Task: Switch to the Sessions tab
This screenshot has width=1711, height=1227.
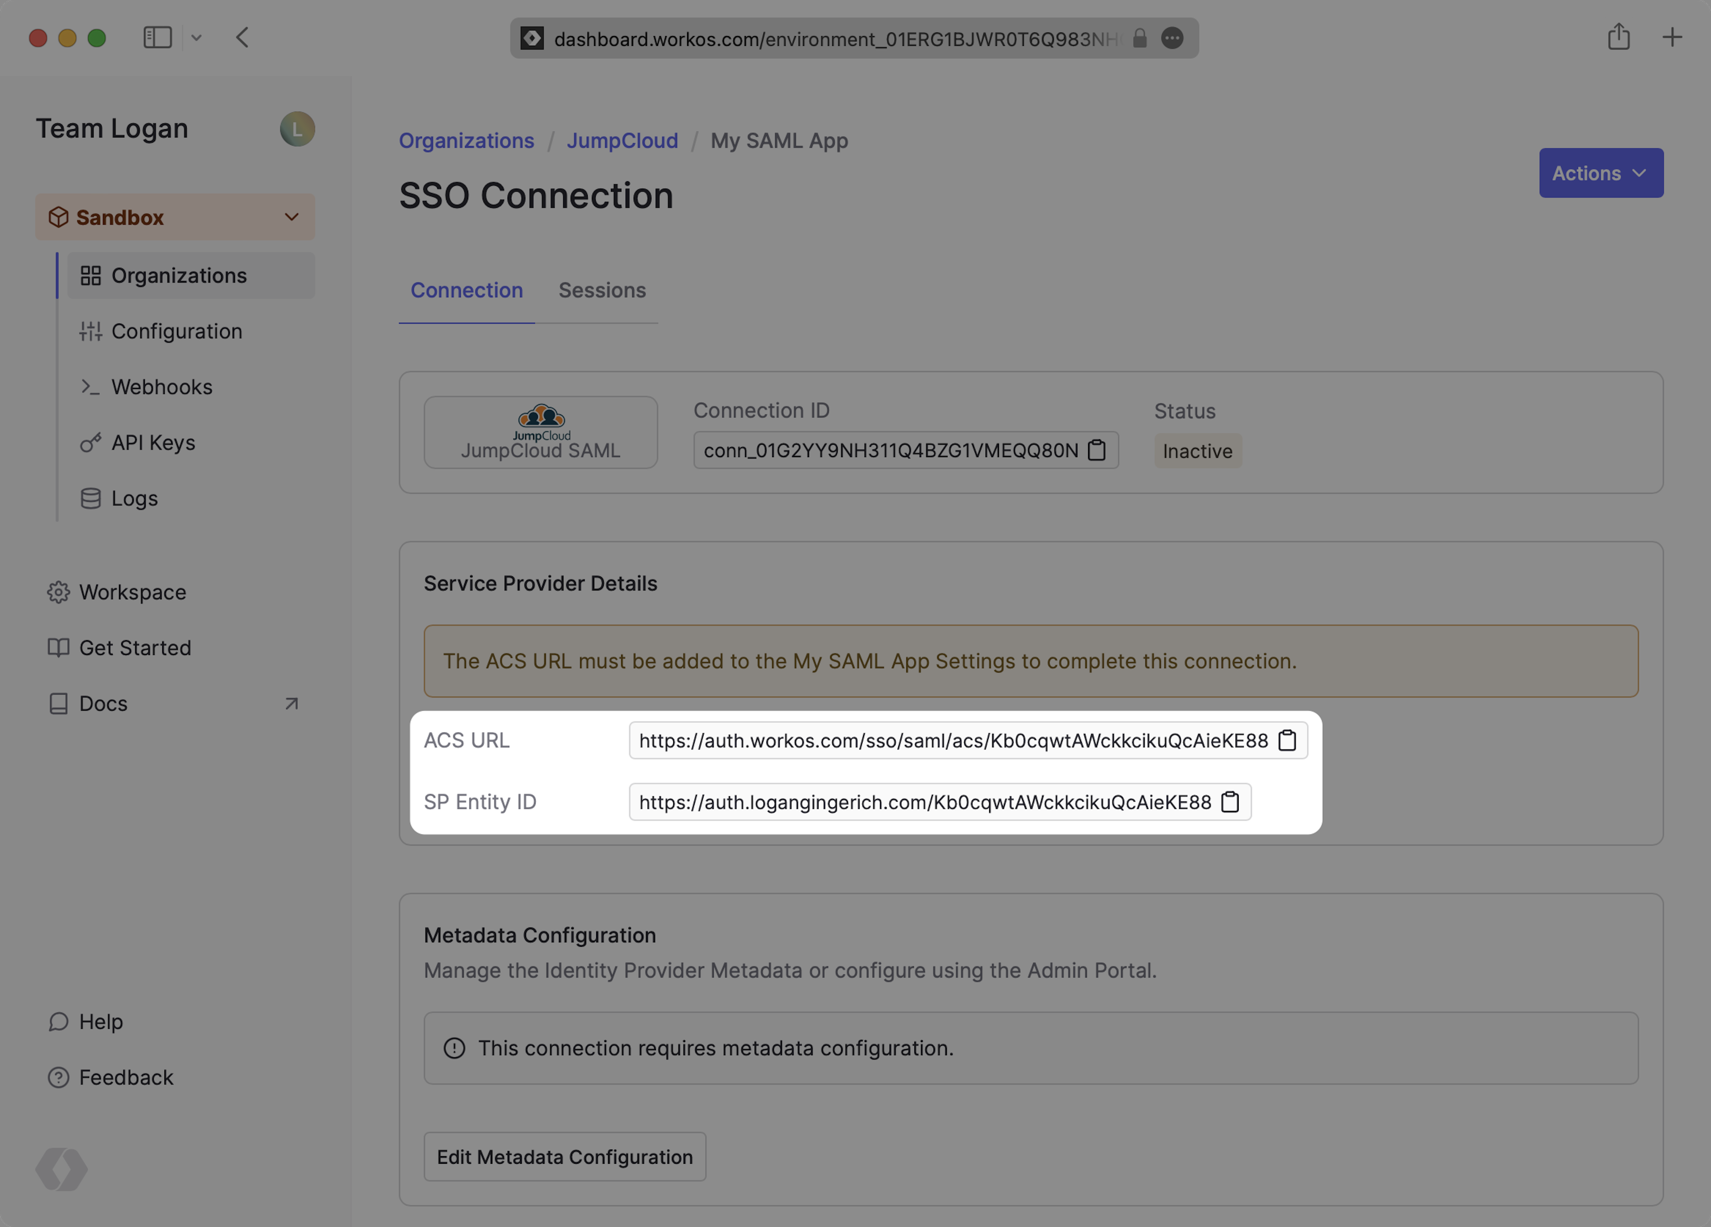Action: (x=601, y=290)
